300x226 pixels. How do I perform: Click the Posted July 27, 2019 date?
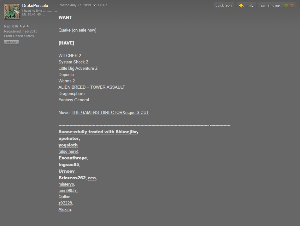(x=75, y=5)
